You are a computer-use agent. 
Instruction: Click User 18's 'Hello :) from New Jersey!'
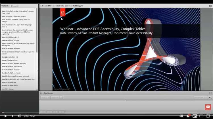tap(14, 16)
